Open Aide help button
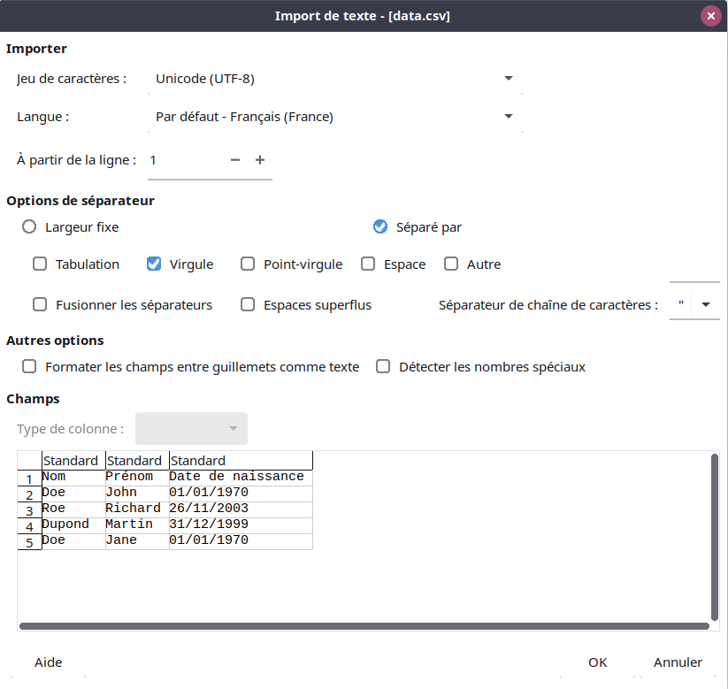The width and height of the screenshot is (728, 689). click(49, 662)
